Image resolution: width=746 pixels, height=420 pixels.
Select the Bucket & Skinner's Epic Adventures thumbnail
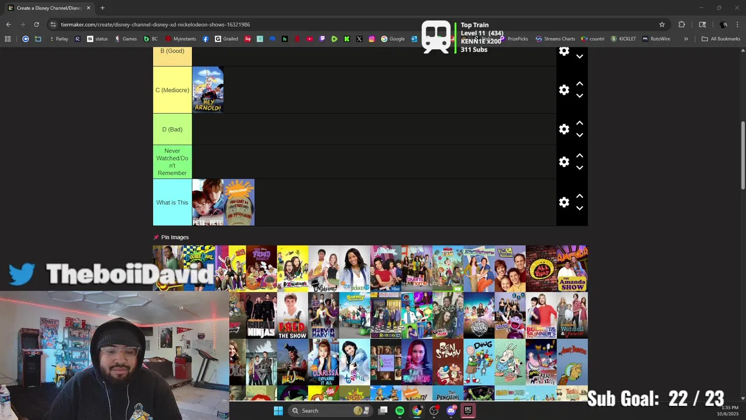[541, 316]
